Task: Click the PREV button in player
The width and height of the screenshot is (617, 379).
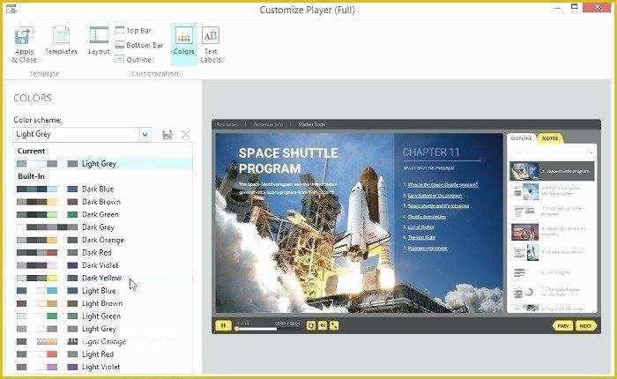Action: pos(562,326)
